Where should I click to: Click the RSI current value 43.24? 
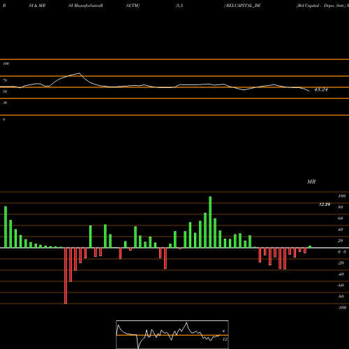point(321,89)
